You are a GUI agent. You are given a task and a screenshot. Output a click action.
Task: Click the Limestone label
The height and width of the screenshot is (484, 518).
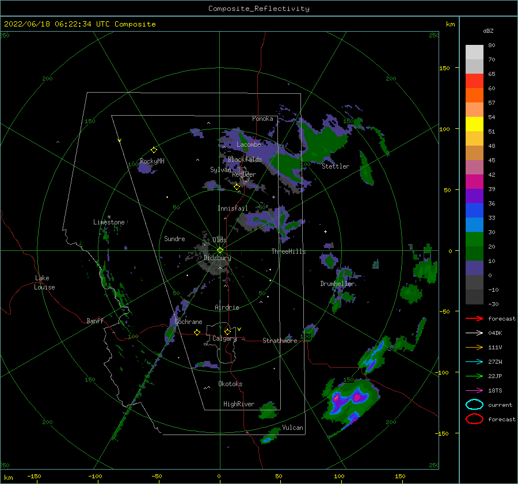tap(109, 222)
